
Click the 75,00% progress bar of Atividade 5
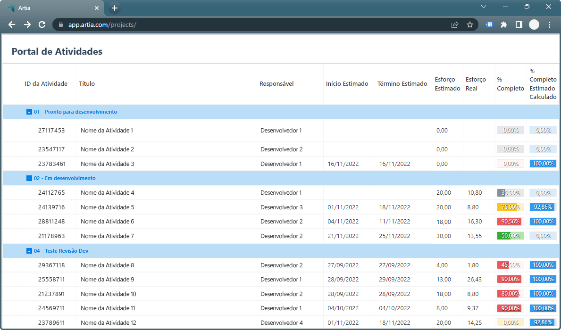tap(510, 207)
